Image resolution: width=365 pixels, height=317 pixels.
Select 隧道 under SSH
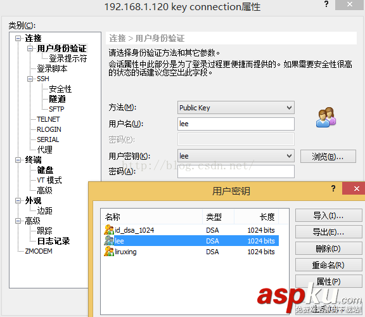pyautogui.click(x=57, y=99)
